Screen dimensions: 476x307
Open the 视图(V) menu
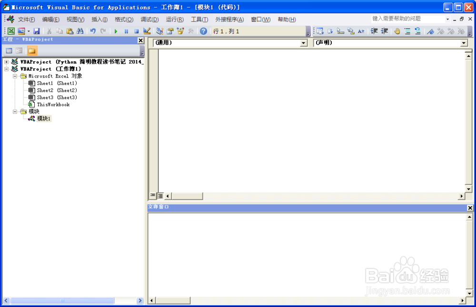75,19
